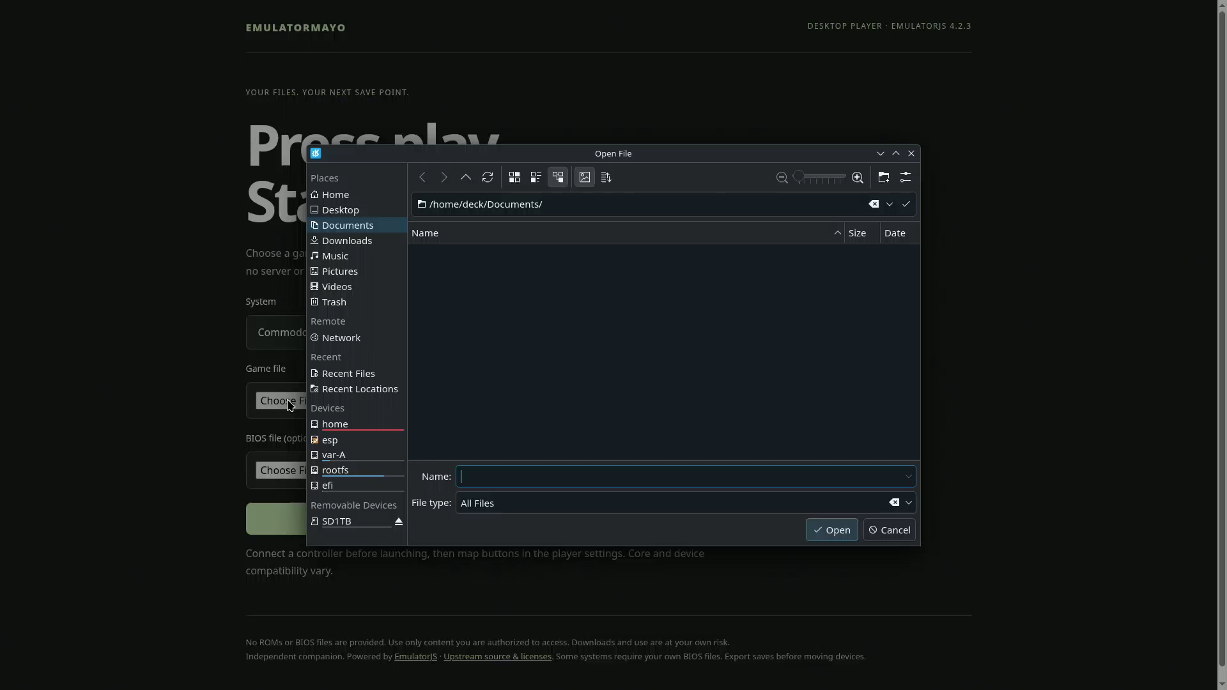
Task: Open Recent Locations in the sidebar
Action: coord(357,389)
